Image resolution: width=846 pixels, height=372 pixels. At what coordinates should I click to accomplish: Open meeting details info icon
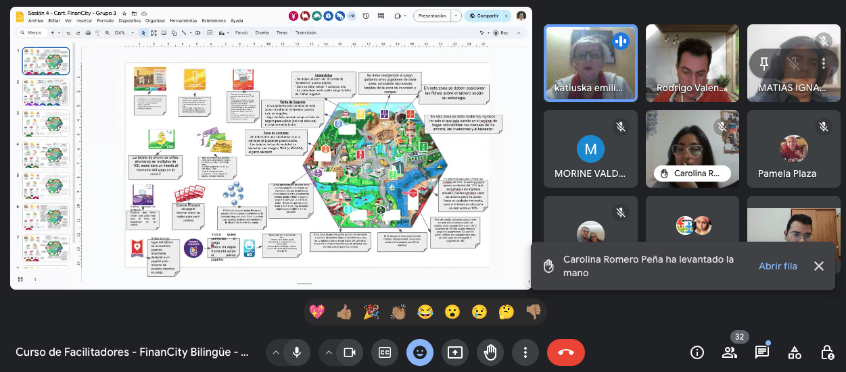(697, 352)
